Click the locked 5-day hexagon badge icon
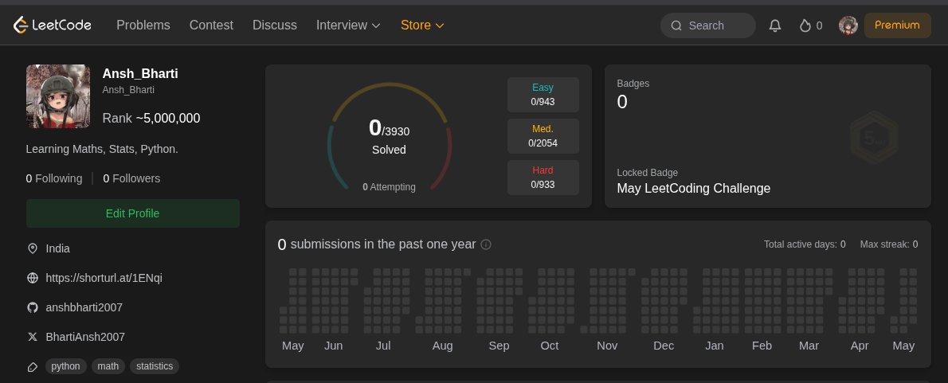Screen dimensions: 948x383 (874, 138)
